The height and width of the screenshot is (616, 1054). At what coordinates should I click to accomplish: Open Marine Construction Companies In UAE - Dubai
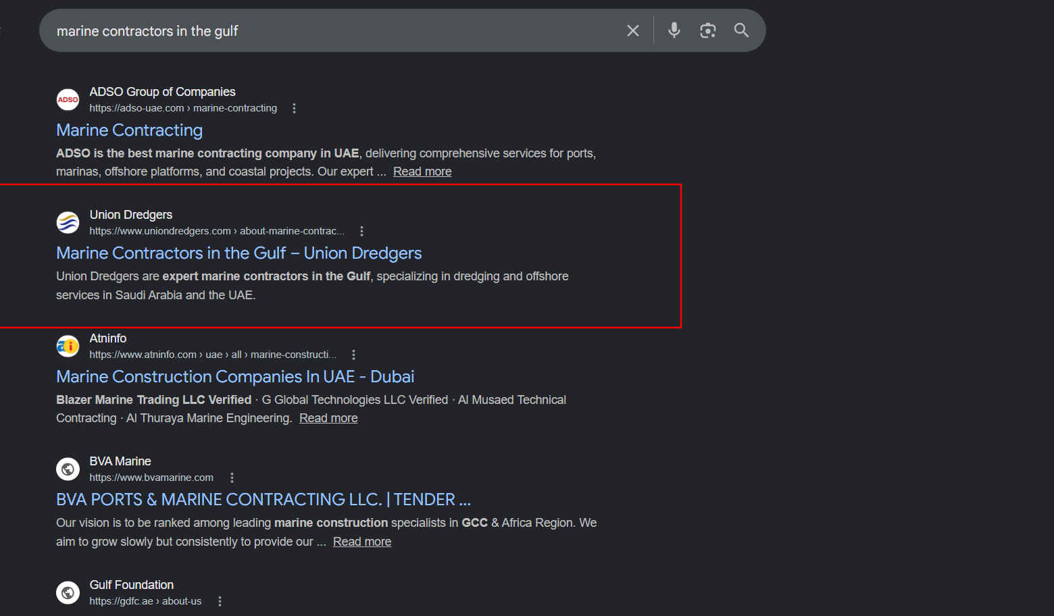[x=235, y=377]
